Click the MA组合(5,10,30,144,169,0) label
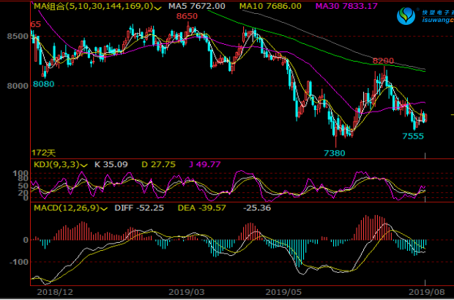This screenshot has height=300, width=454. (x=94, y=6)
